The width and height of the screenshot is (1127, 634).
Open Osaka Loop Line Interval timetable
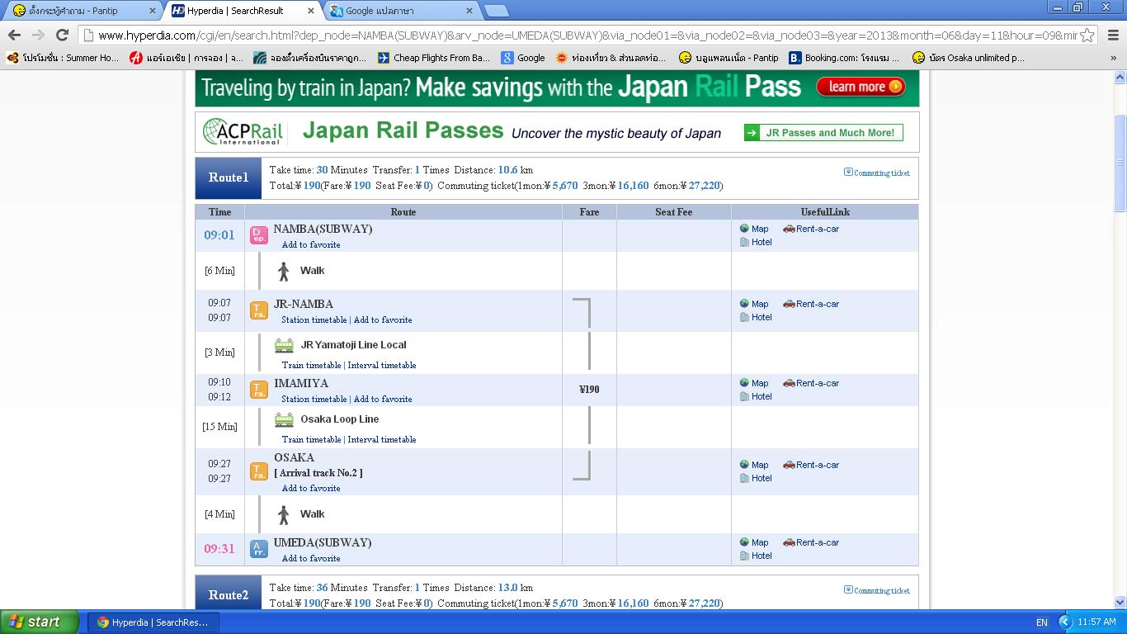382,439
